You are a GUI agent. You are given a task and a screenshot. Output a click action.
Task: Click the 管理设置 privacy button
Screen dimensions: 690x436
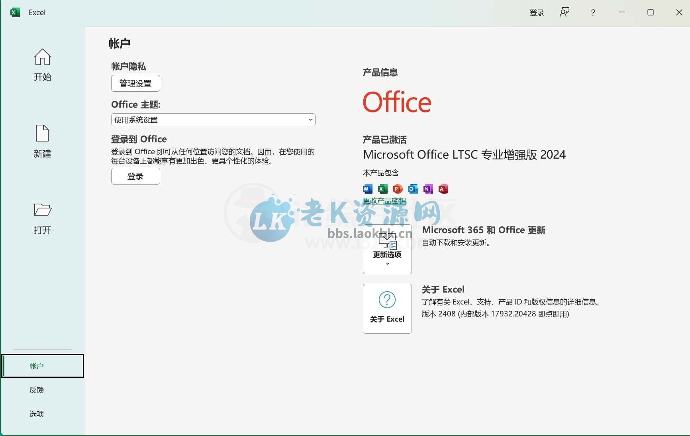pyautogui.click(x=135, y=83)
